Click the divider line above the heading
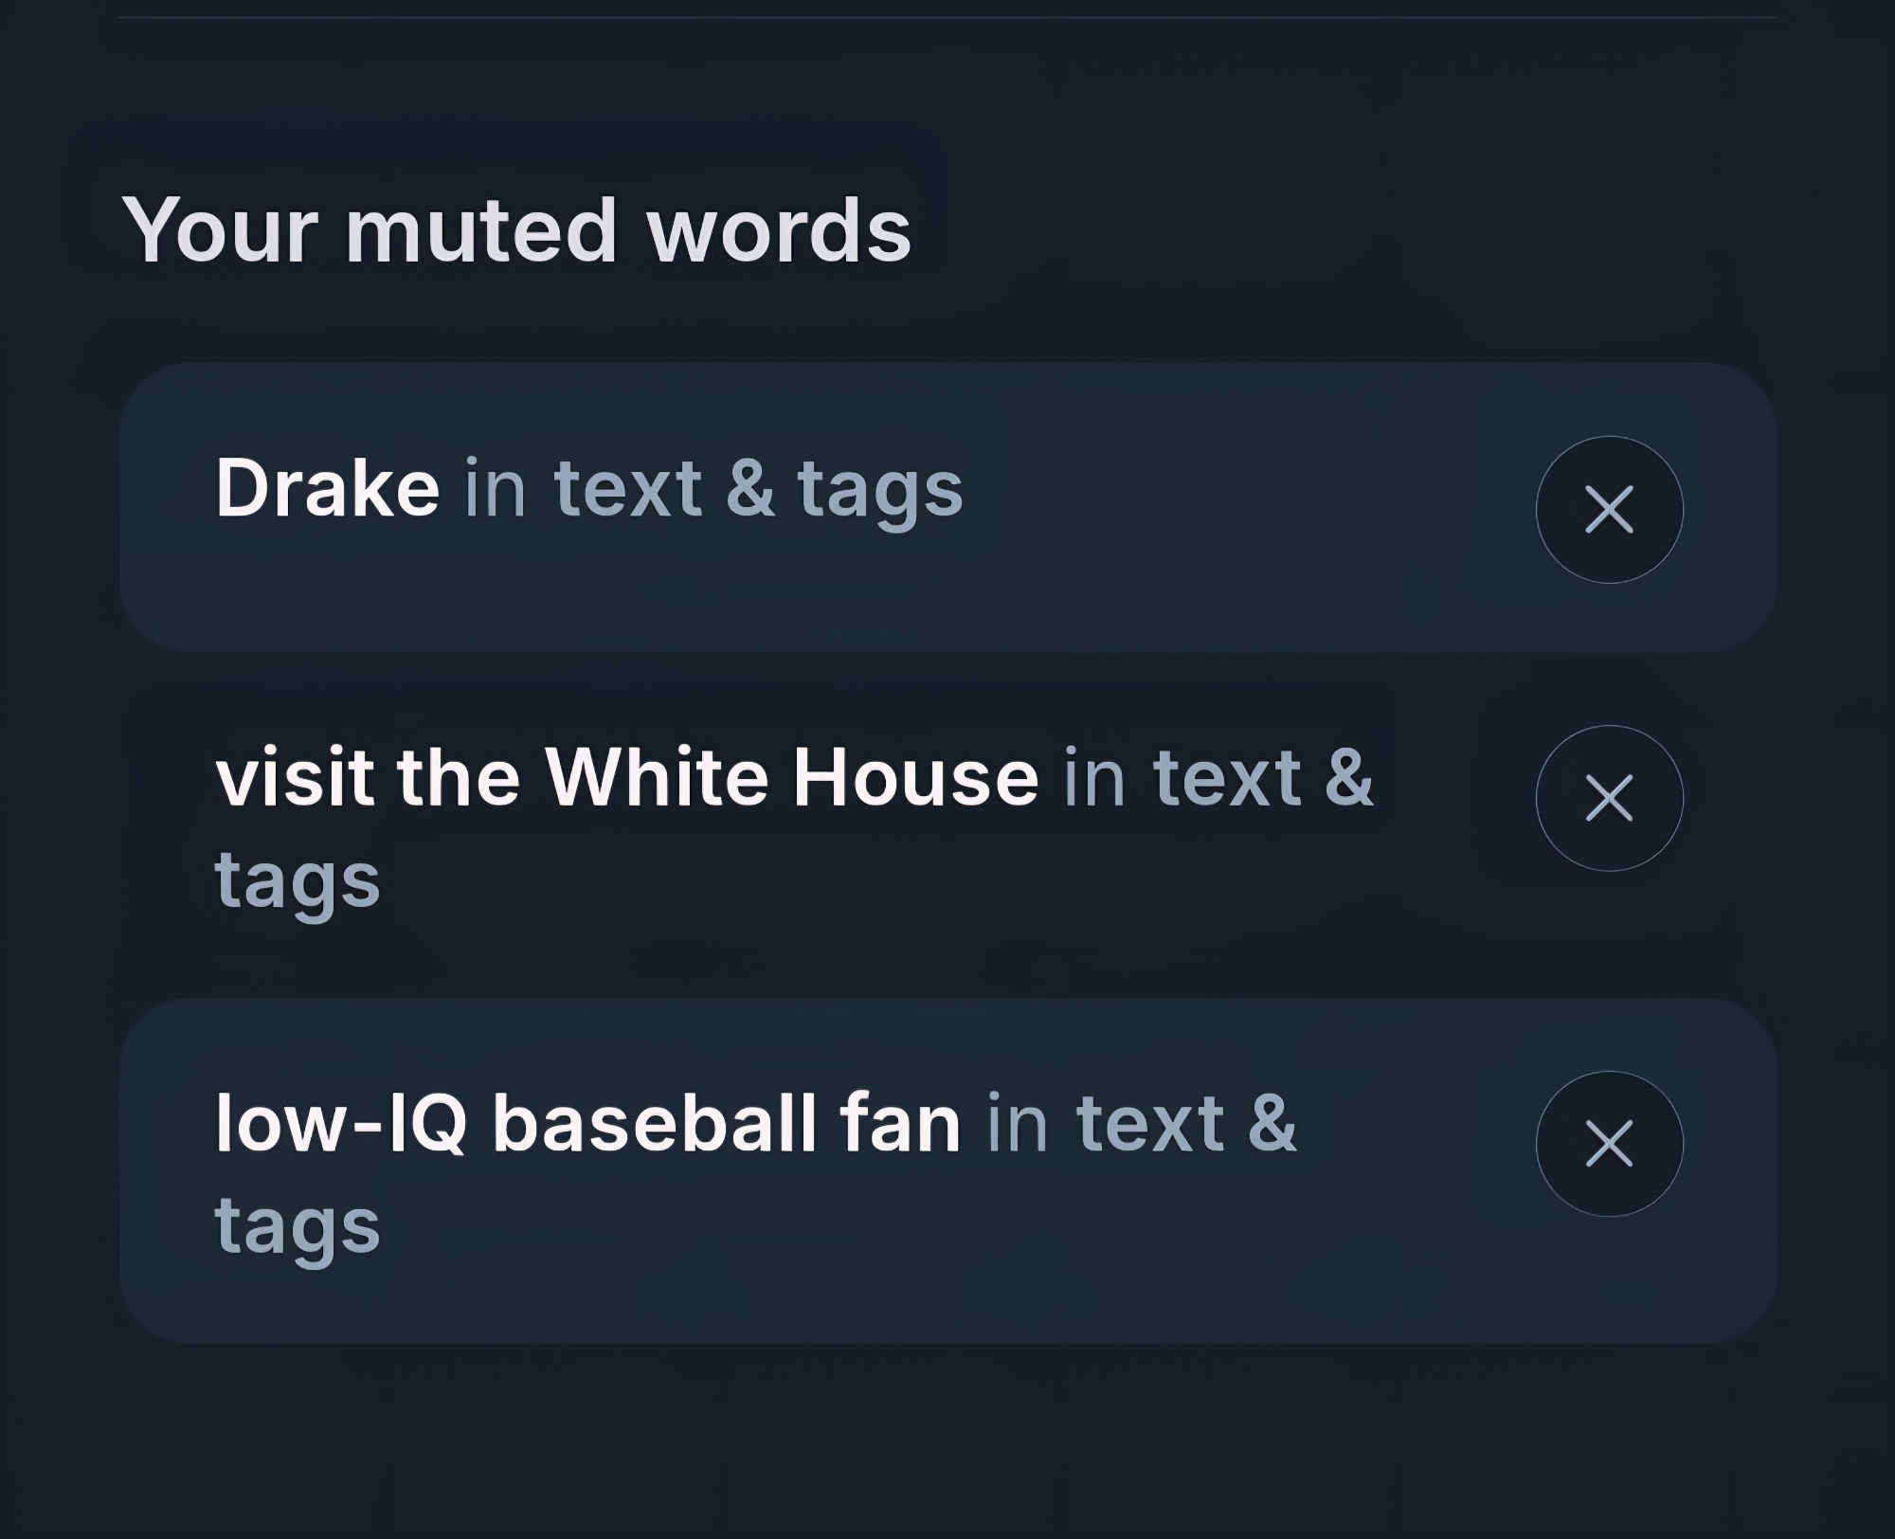Viewport: 1895px width, 1539px height. click(x=947, y=17)
